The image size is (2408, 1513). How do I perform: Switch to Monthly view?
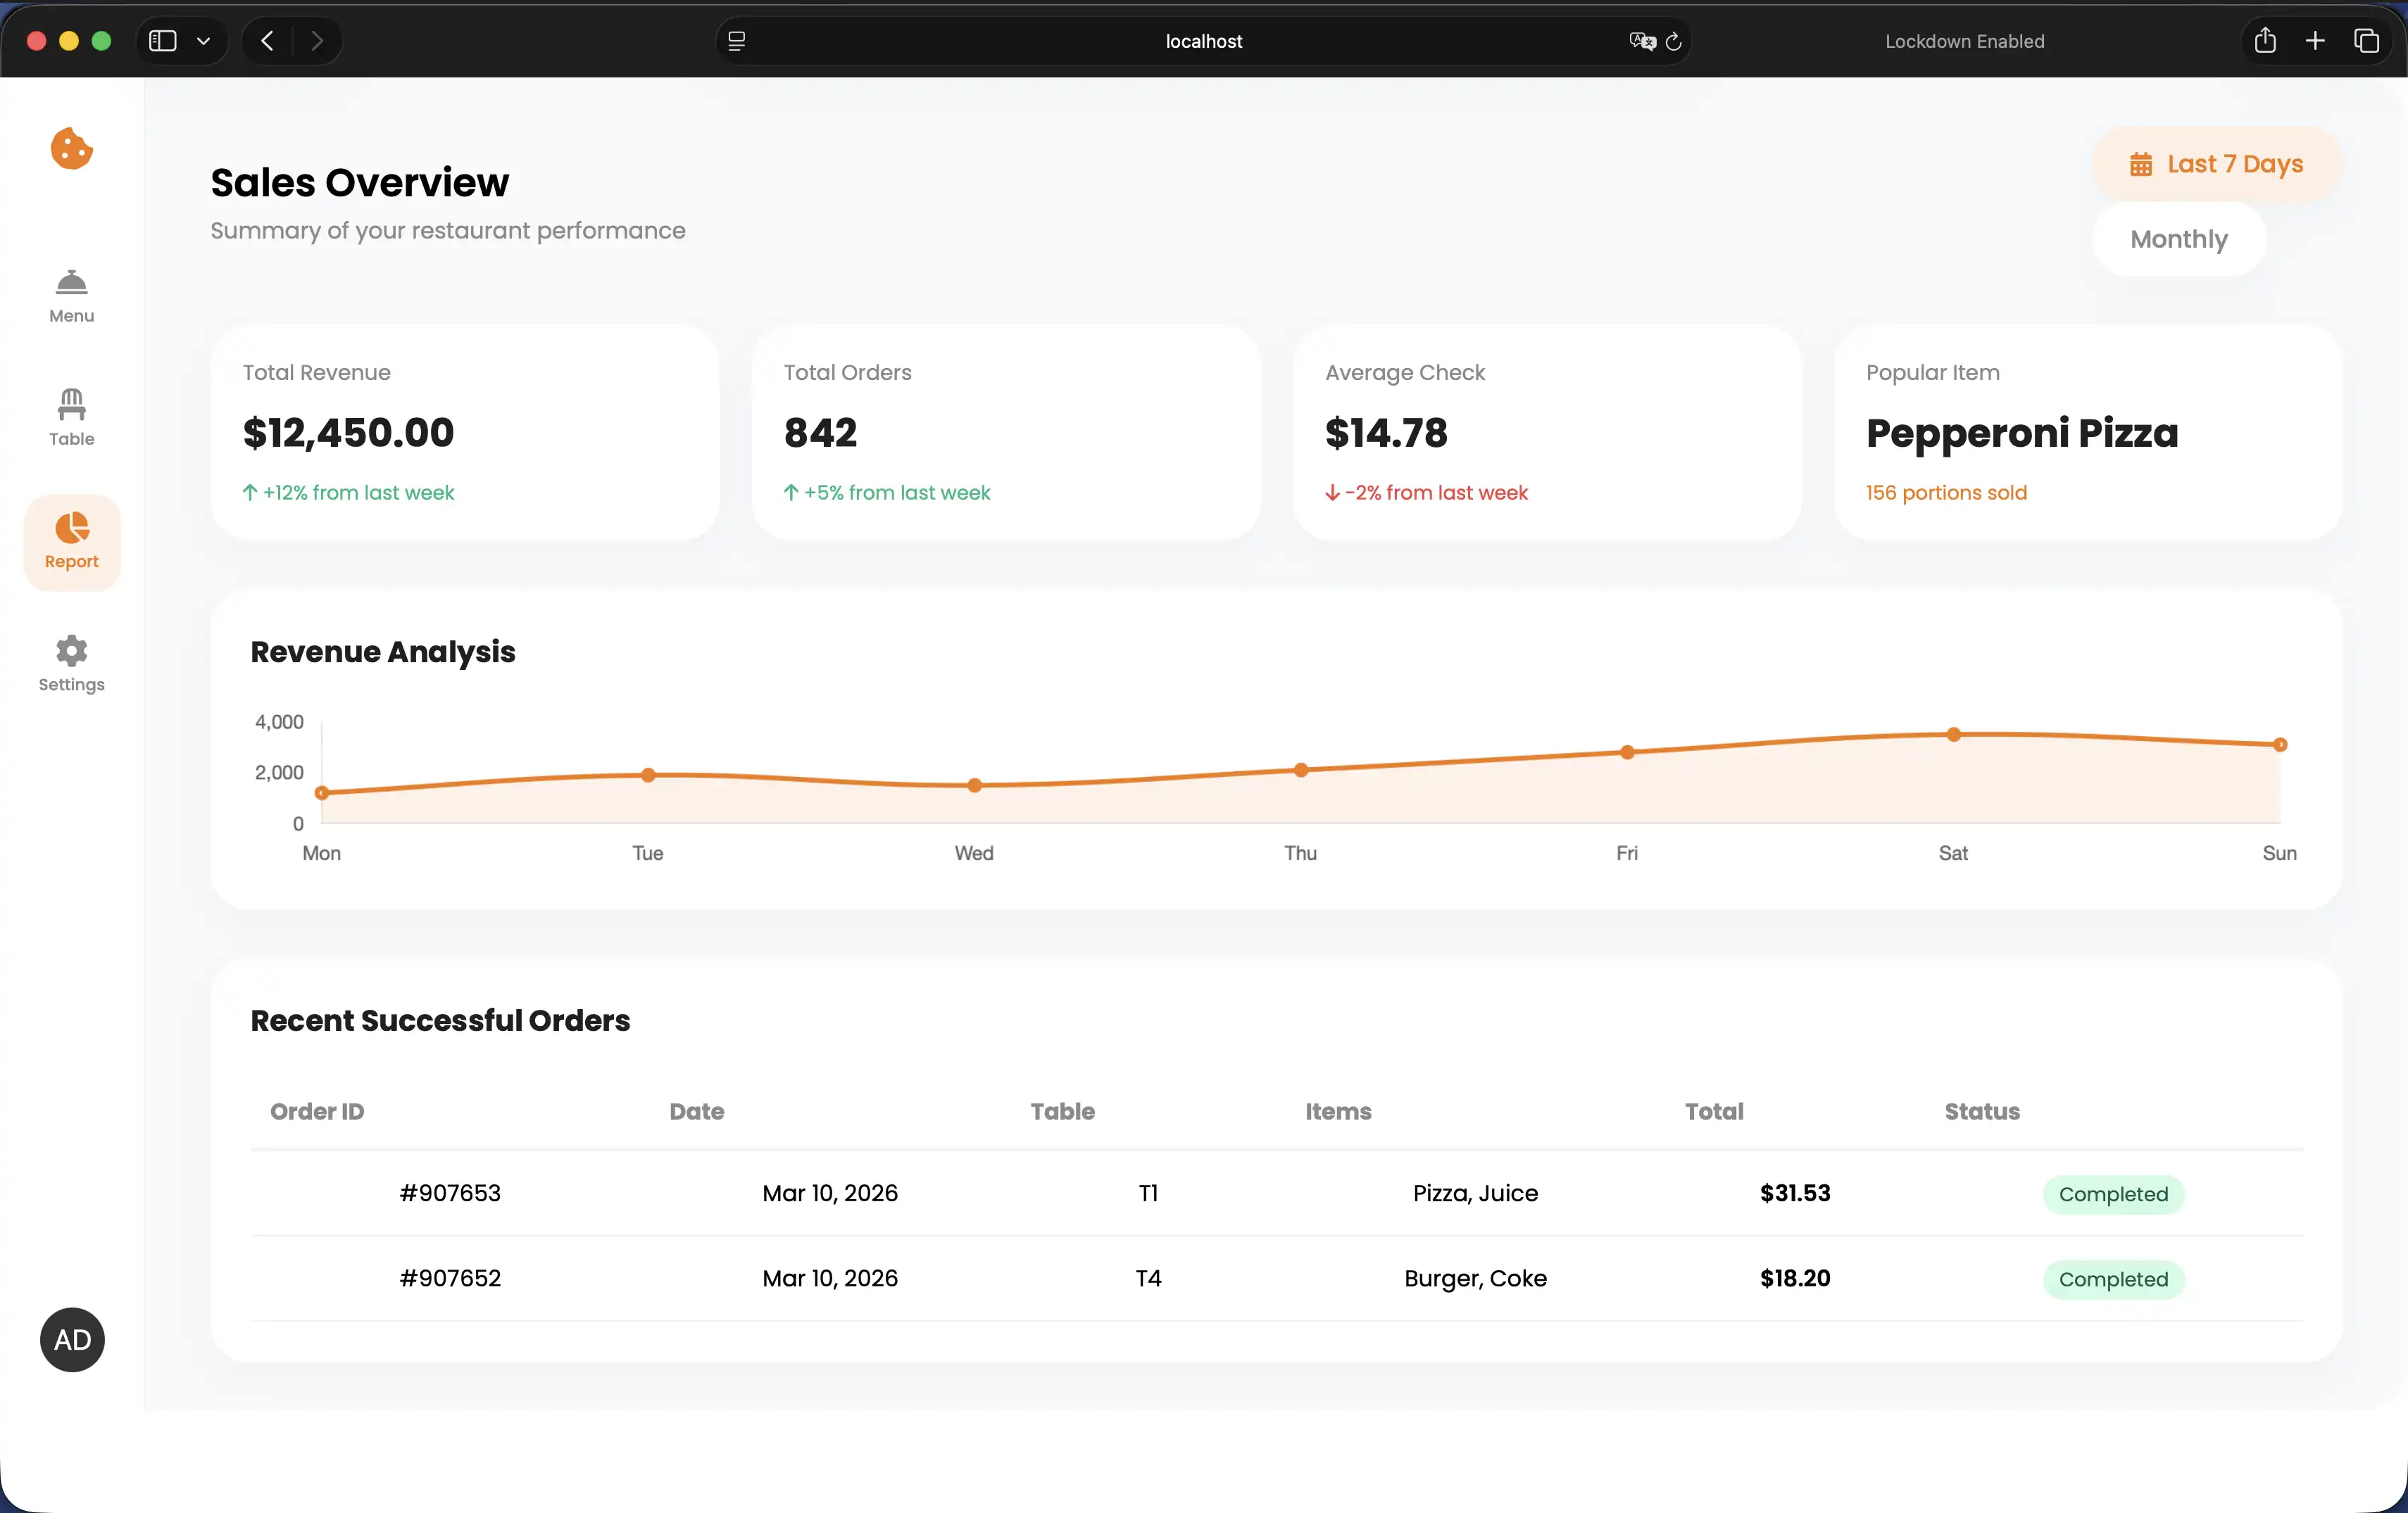point(2178,239)
